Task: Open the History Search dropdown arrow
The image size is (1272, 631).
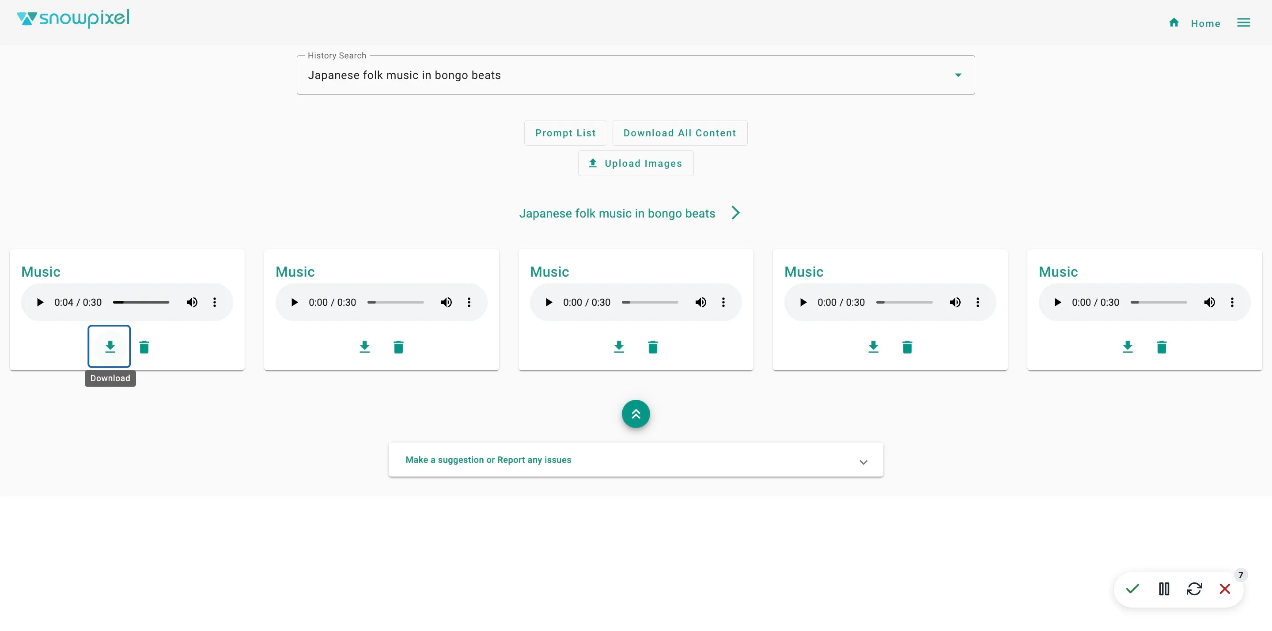Action: click(958, 75)
